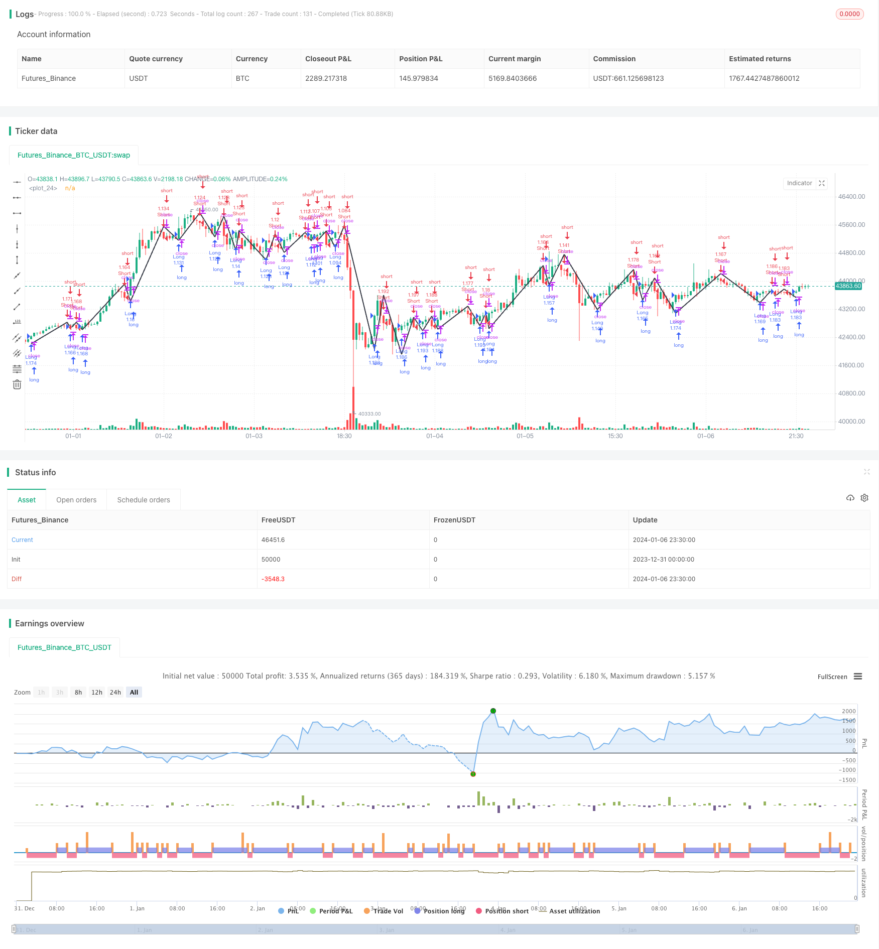Open the earnings chart hamburger menu
This screenshot has height=949, width=879.
(x=858, y=676)
